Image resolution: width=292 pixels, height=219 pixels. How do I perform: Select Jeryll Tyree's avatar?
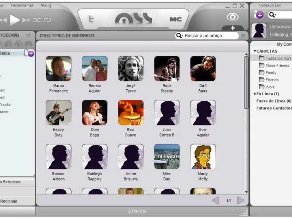131,69
